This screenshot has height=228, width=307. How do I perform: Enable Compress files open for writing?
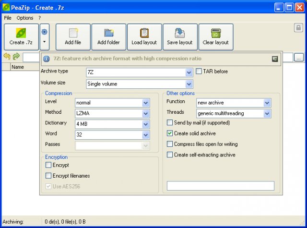point(170,144)
